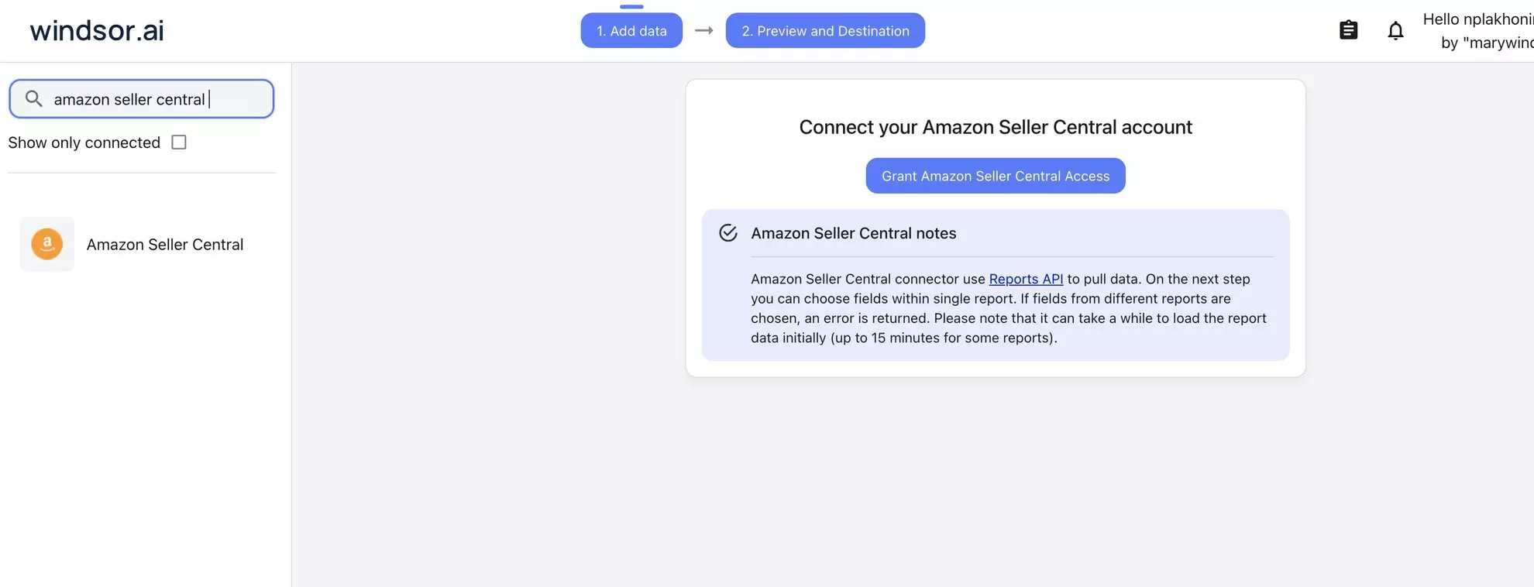Go to the 'Preview and Destination' step
Viewport: 1534px width, 587px height.
click(824, 30)
